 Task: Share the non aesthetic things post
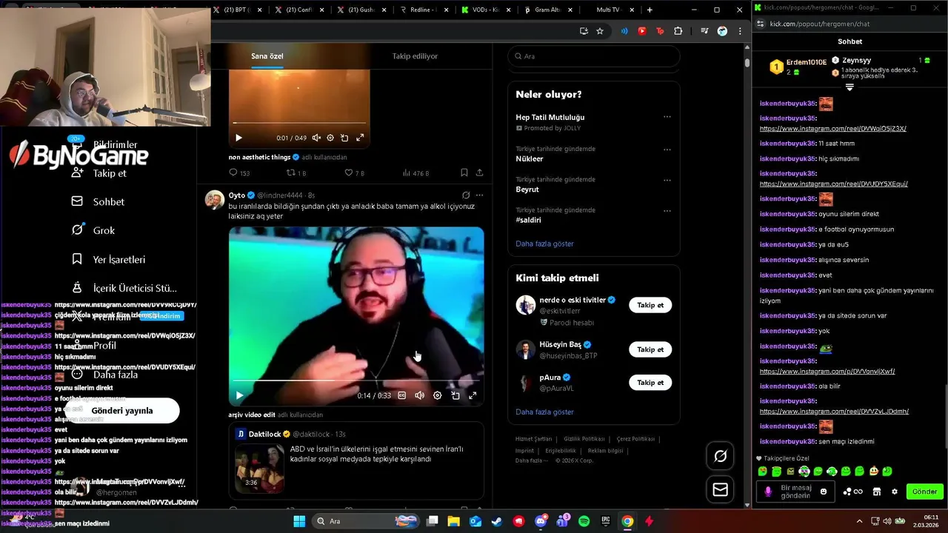point(479,172)
